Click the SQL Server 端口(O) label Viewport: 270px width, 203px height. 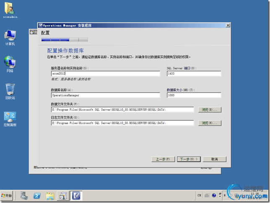(182, 68)
